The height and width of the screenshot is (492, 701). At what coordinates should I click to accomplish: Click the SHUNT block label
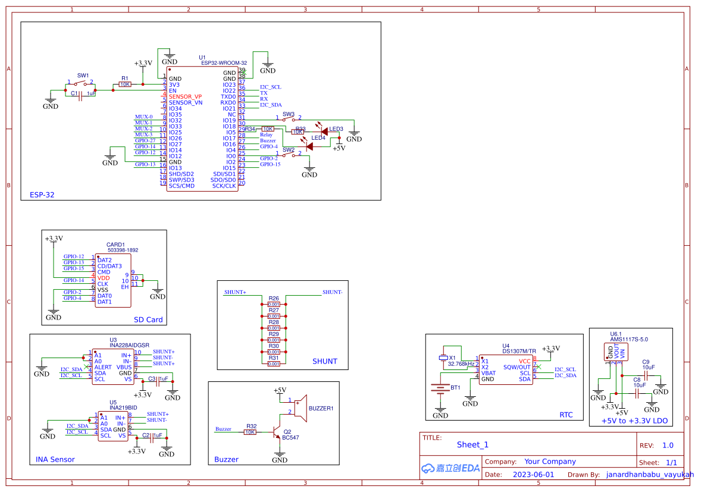tap(324, 361)
